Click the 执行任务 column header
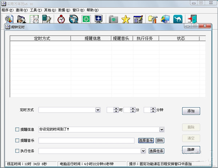 pyautogui.click(x=146, y=39)
